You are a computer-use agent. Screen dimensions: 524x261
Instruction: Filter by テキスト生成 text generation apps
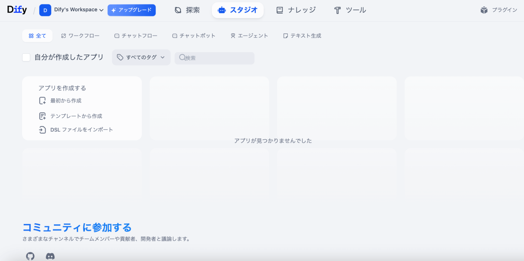tap(302, 36)
